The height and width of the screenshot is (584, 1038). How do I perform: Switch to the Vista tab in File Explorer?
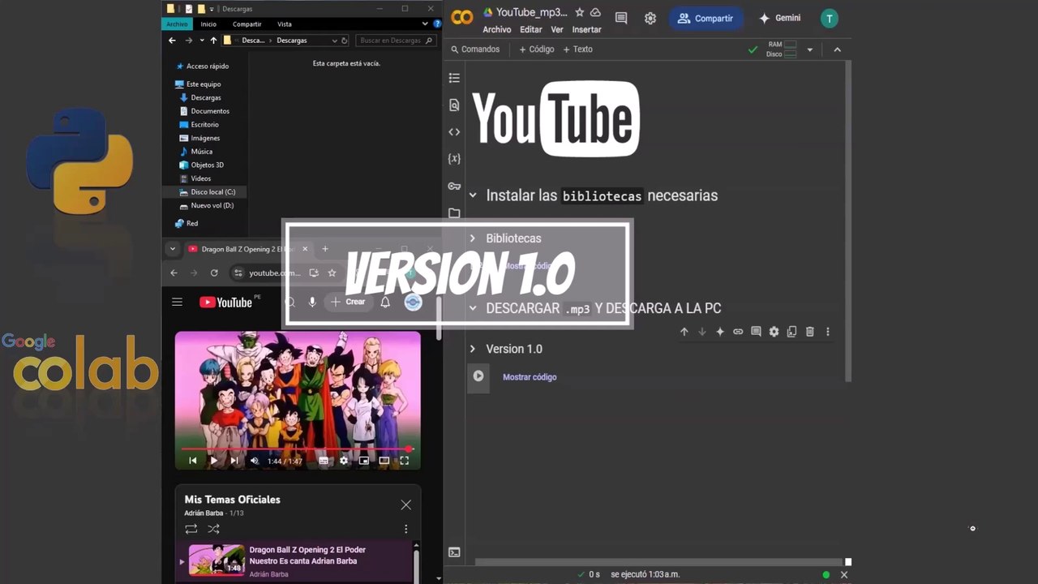coord(285,24)
